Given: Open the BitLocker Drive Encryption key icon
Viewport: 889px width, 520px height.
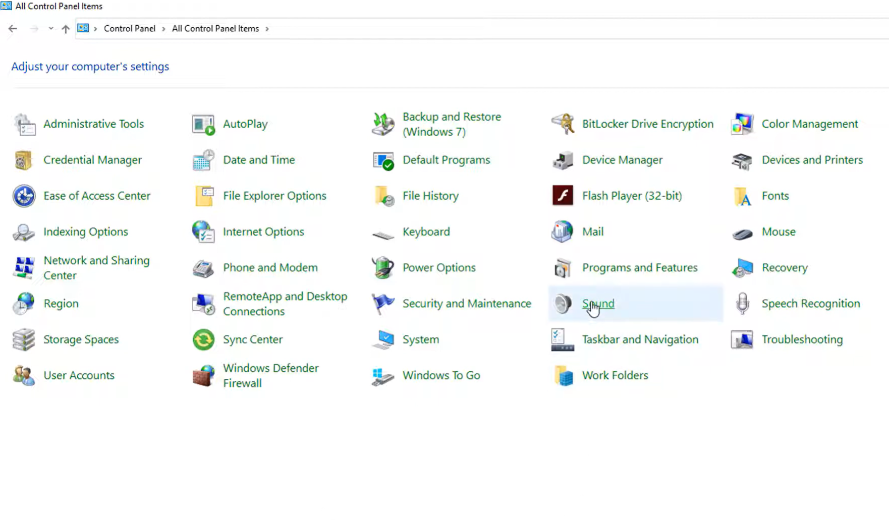Looking at the screenshot, I should (562, 124).
